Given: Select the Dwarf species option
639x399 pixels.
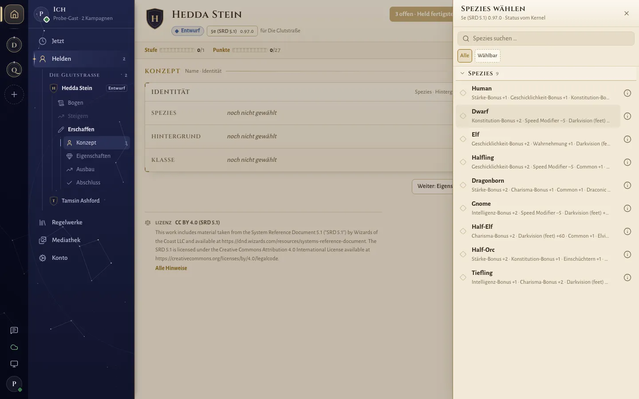Looking at the screenshot, I should [538, 116].
